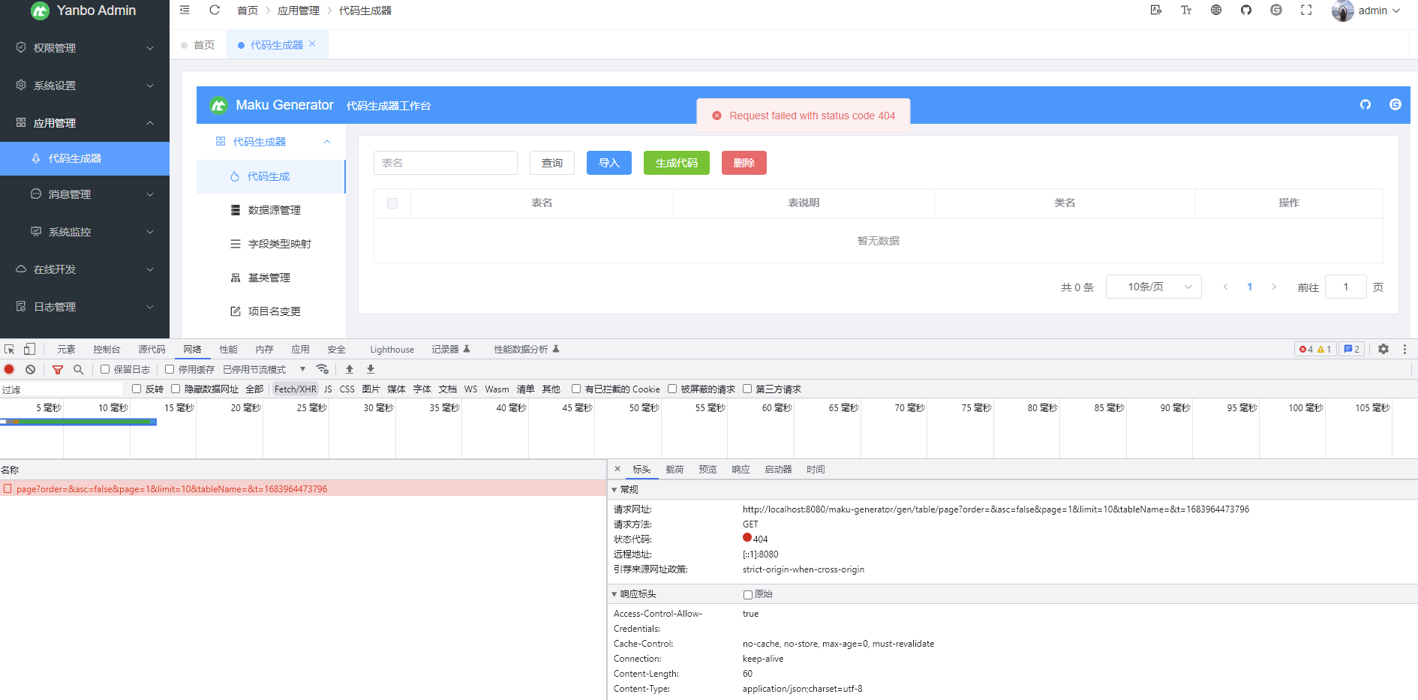1418x700 pixels.
Task: Collapse the sidebar with the hamburger icon
Action: click(x=185, y=11)
